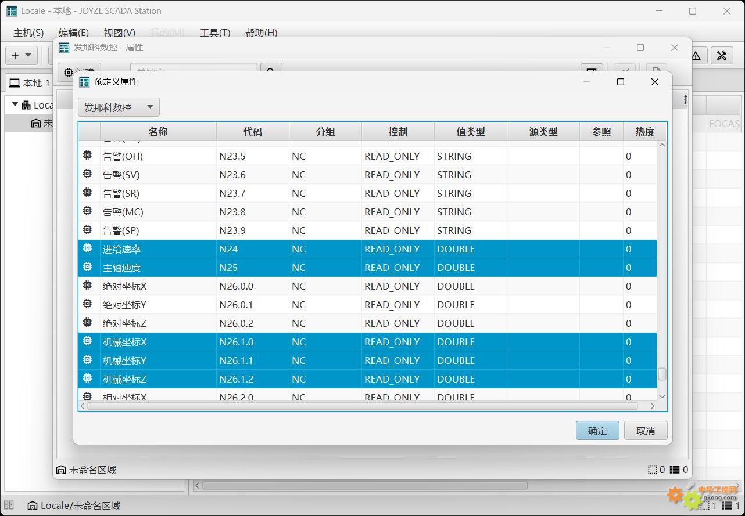
Task: Click the table's scroll down arrow
Action: coord(662,396)
